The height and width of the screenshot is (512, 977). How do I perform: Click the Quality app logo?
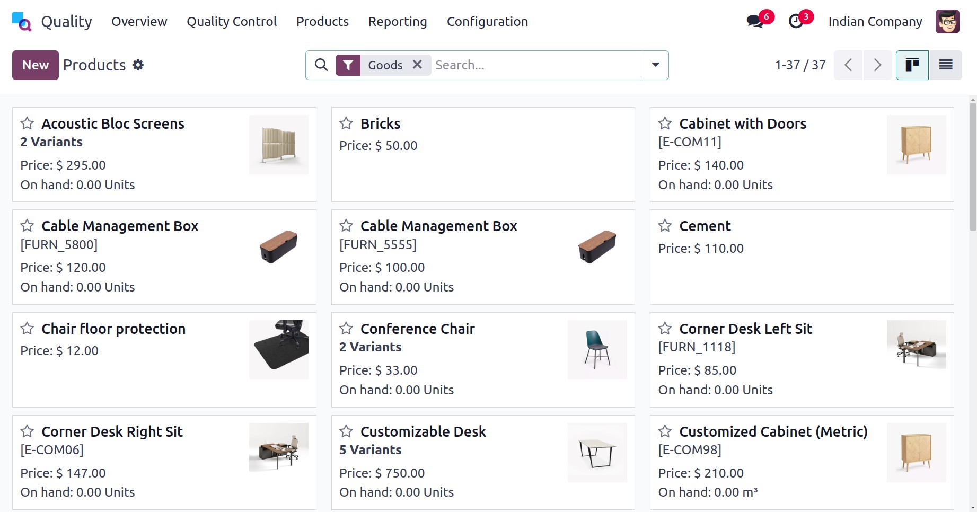coord(22,22)
